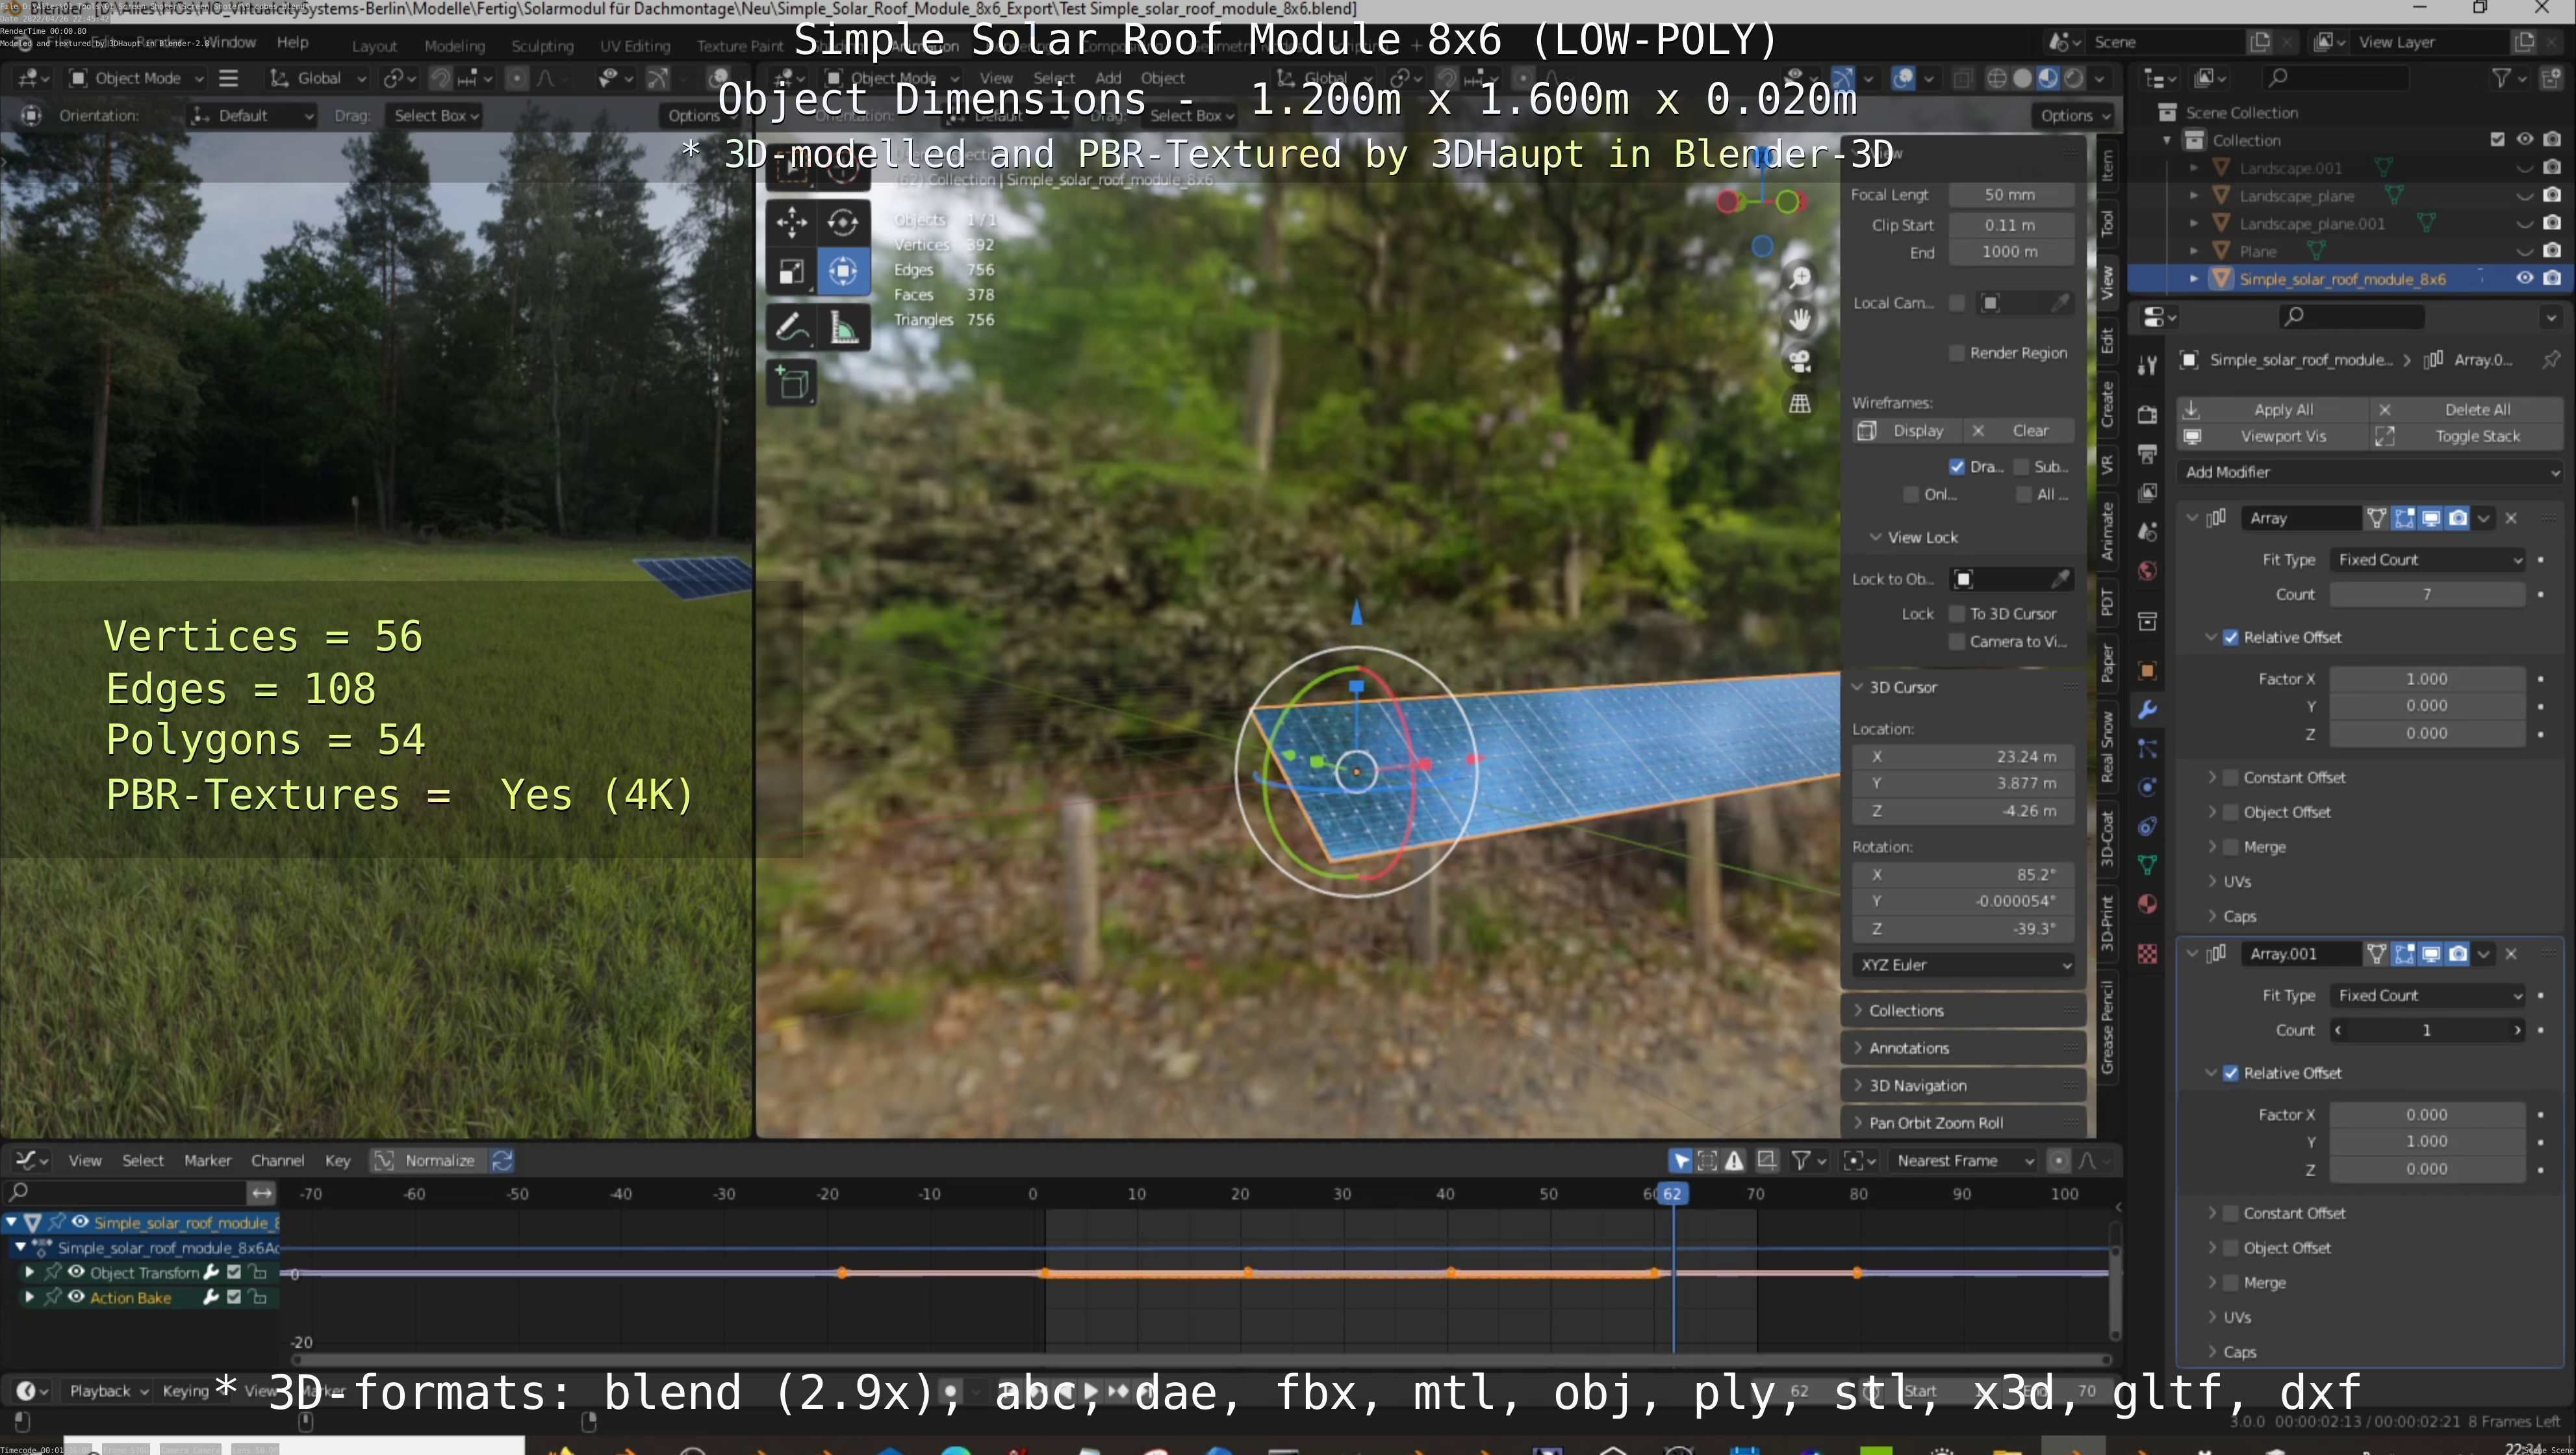The height and width of the screenshot is (1455, 2576).
Task: Enable the Render Region checkbox
Action: coord(1956,353)
